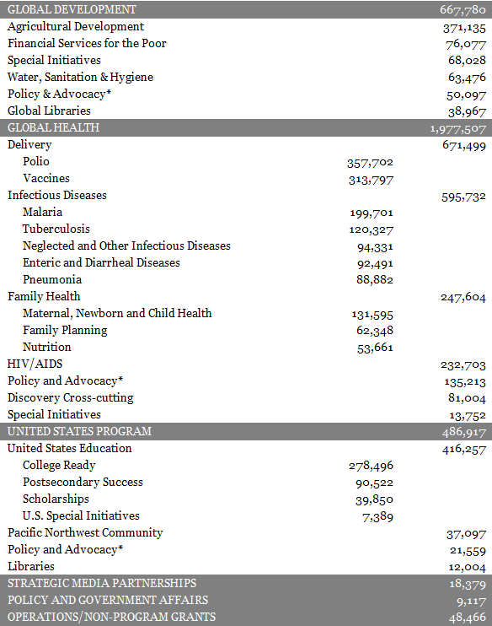Click the UNITED STATES PROGRAM header

point(246,432)
